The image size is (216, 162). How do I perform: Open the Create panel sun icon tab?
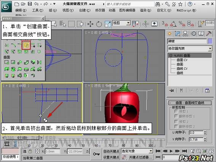point(170,34)
